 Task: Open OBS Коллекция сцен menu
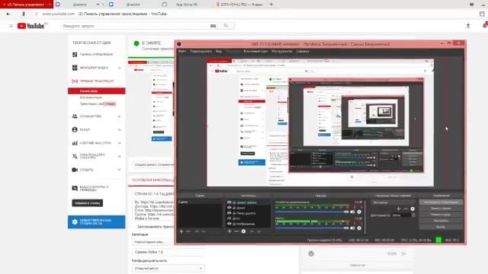255,51
